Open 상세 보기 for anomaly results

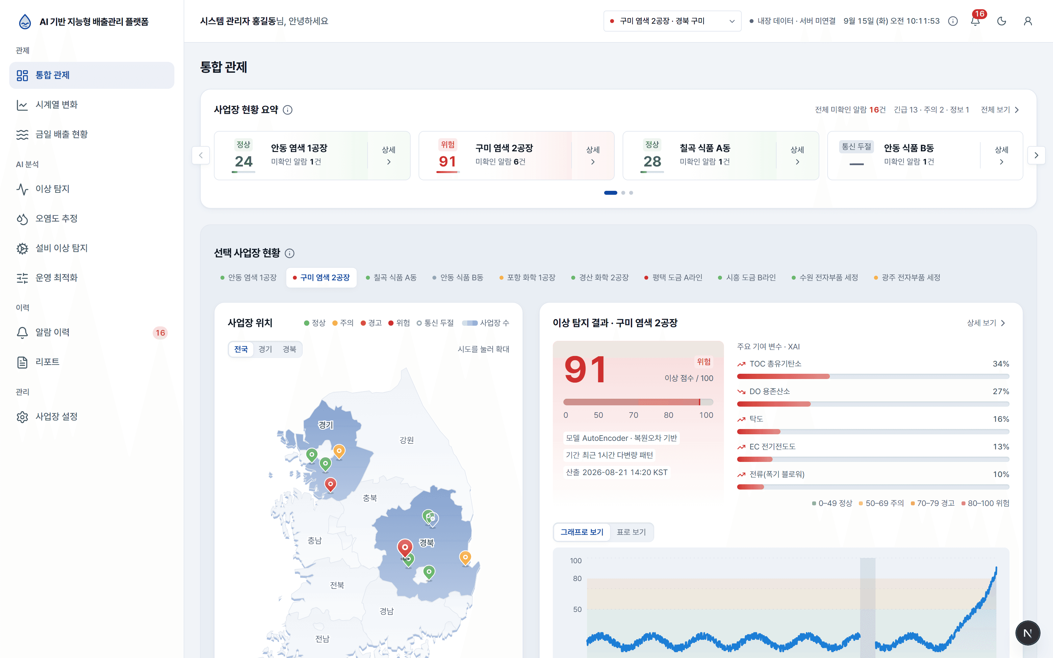coord(986,323)
